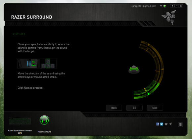This screenshot has width=192, height=139.
Task: Open the Facebook link icon
Action: pyautogui.click(x=158, y=124)
